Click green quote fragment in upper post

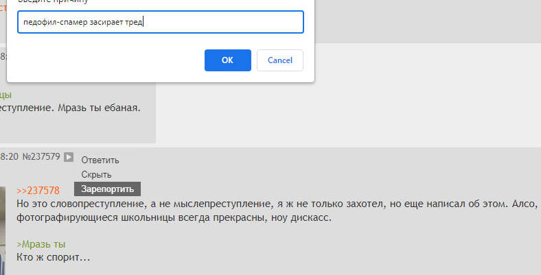5,95
